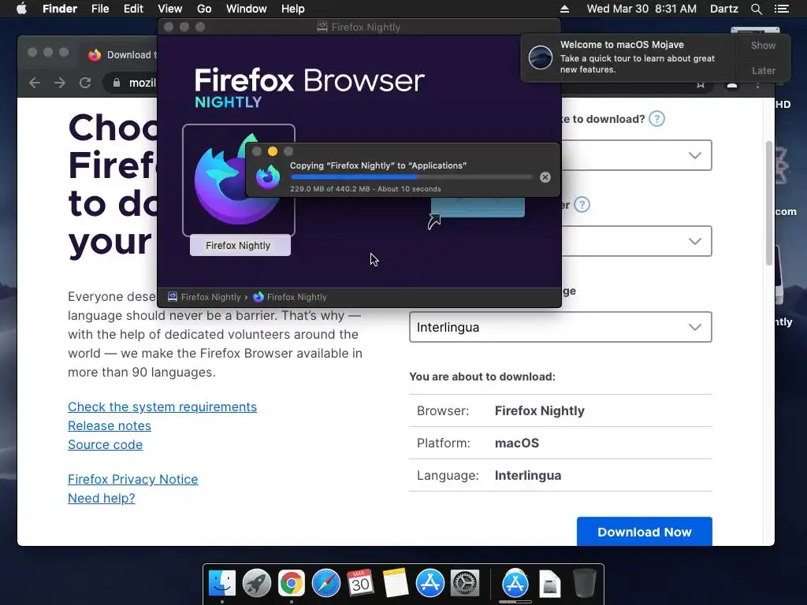Open the Finder menu
807x605 pixels.
pos(60,9)
